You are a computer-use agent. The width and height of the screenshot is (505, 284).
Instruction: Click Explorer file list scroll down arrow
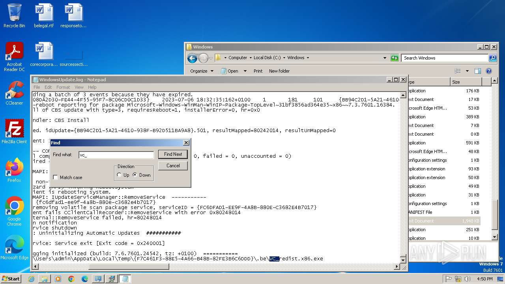click(495, 237)
